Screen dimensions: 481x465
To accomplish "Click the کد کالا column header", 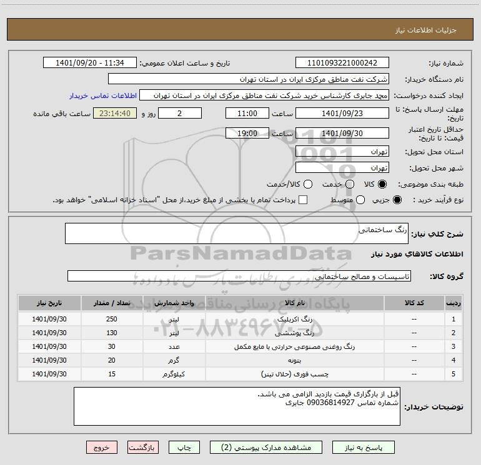I will click(414, 303).
